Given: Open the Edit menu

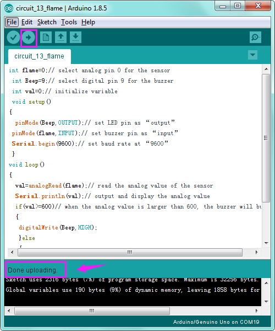Looking at the screenshot, I should pyautogui.click(x=27, y=22).
